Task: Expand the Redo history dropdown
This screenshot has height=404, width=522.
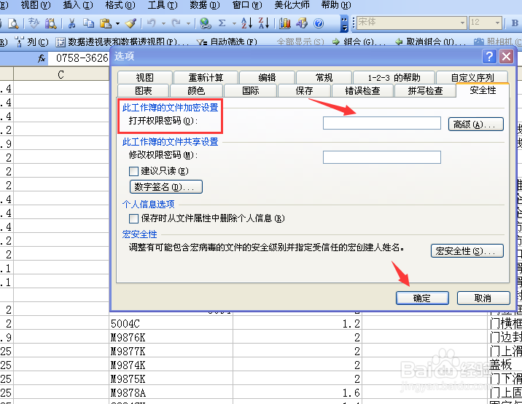Action: click(188, 23)
